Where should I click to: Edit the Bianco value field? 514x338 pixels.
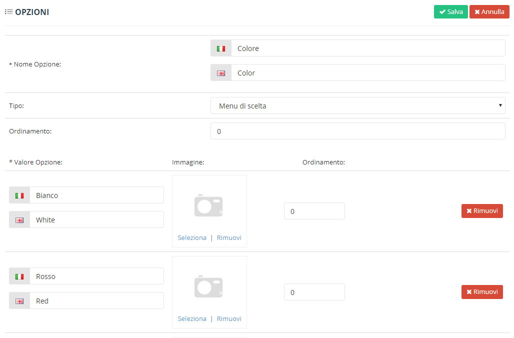(96, 195)
